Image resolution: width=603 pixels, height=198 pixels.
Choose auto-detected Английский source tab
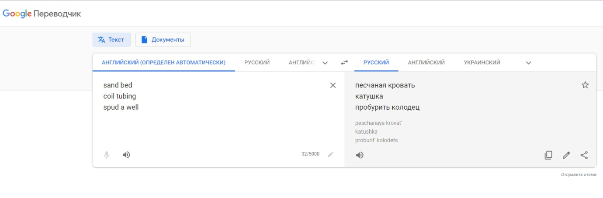(163, 63)
